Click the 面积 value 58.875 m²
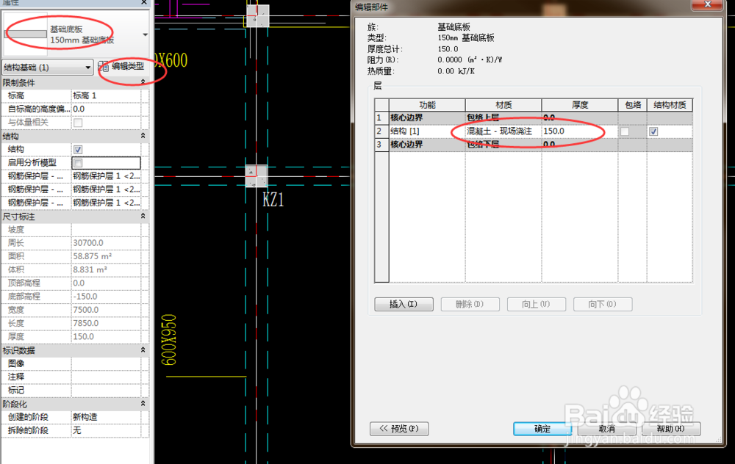Image resolution: width=735 pixels, height=464 pixels. click(106, 256)
